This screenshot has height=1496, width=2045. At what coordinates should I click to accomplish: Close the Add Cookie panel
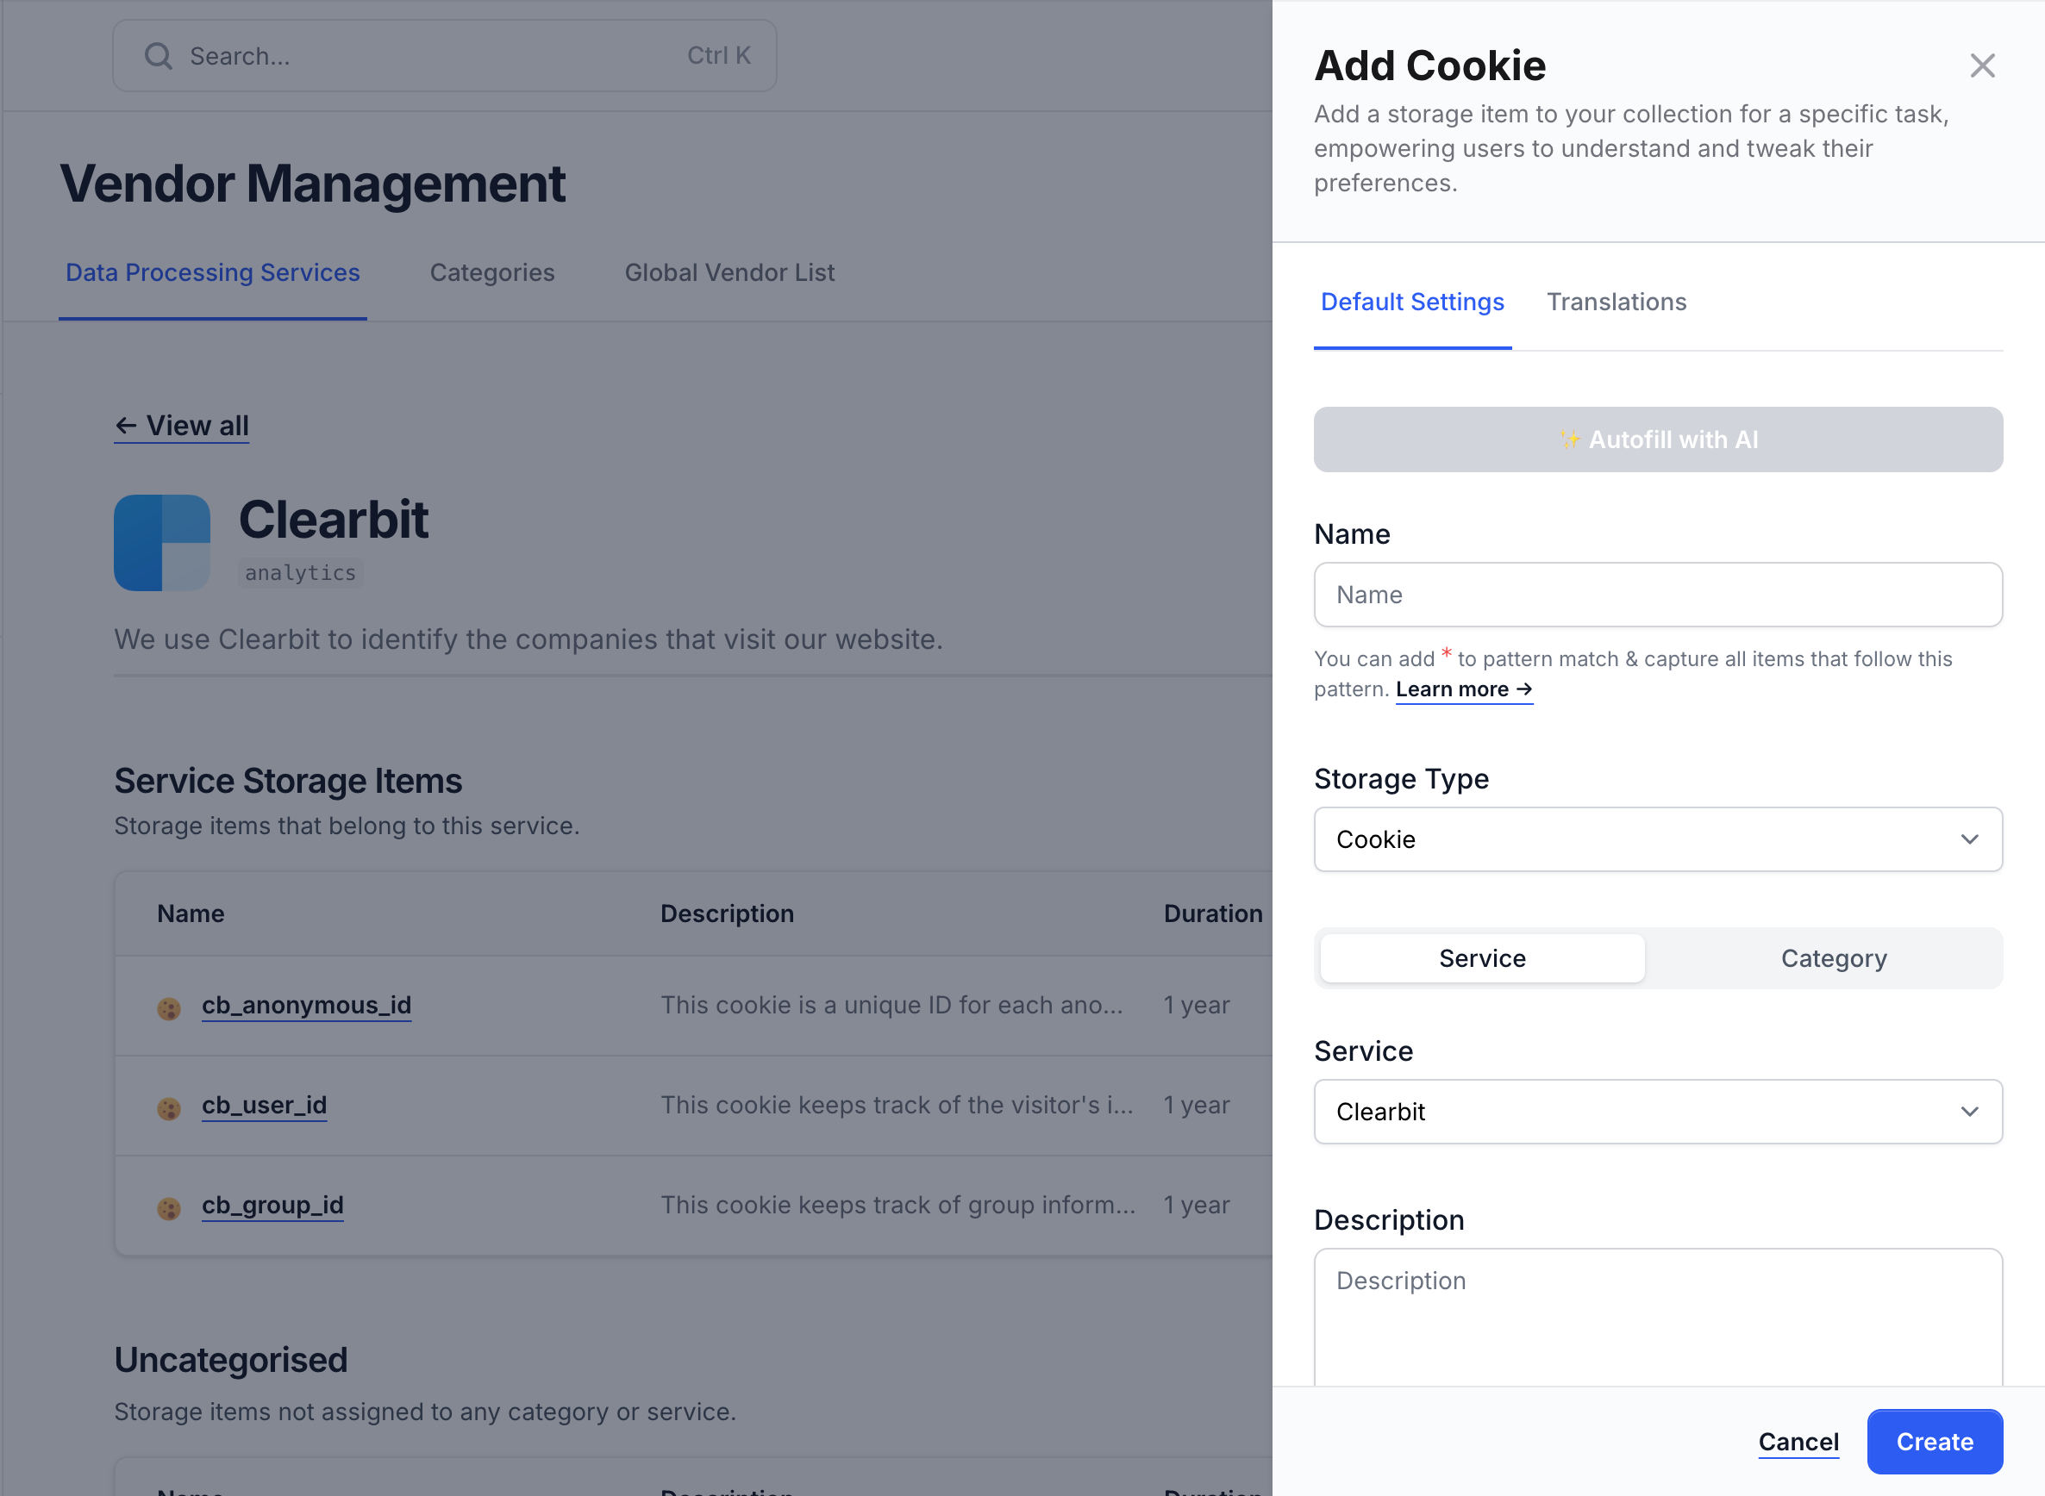pos(1981,66)
